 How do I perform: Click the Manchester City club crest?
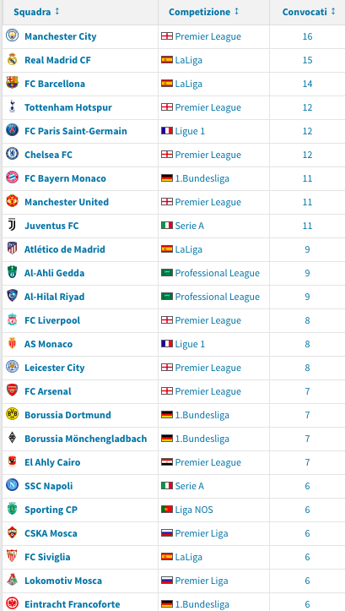[12, 35]
